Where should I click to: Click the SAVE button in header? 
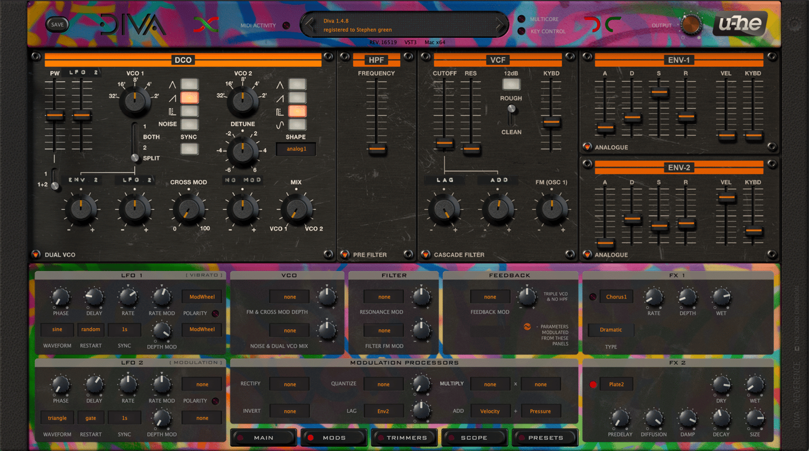pos(57,24)
